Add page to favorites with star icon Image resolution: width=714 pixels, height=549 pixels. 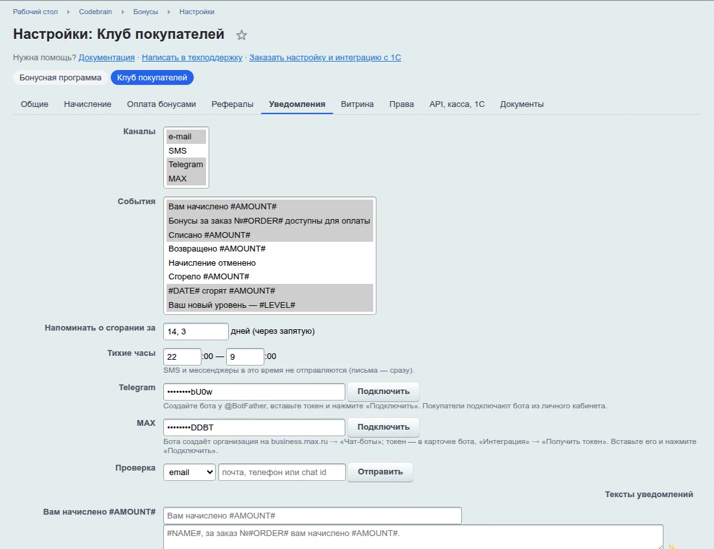point(241,35)
